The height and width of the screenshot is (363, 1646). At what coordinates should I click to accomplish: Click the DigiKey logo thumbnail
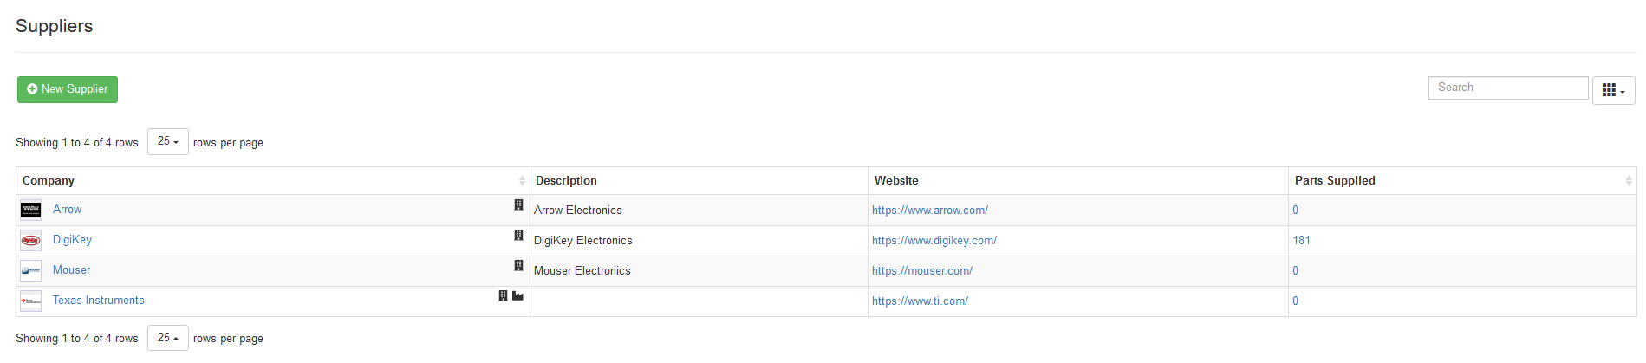tap(31, 241)
